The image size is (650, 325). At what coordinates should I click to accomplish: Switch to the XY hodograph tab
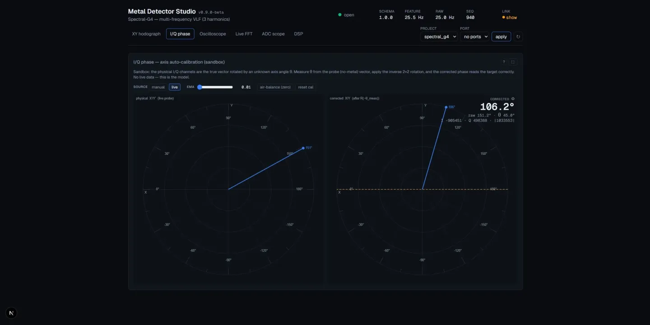pos(146,34)
